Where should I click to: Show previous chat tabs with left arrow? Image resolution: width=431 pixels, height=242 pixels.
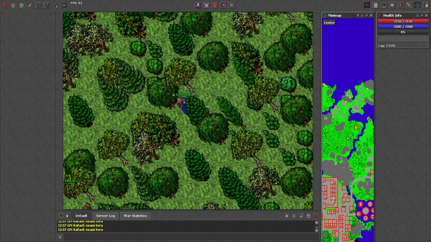pyautogui.click(x=67, y=216)
